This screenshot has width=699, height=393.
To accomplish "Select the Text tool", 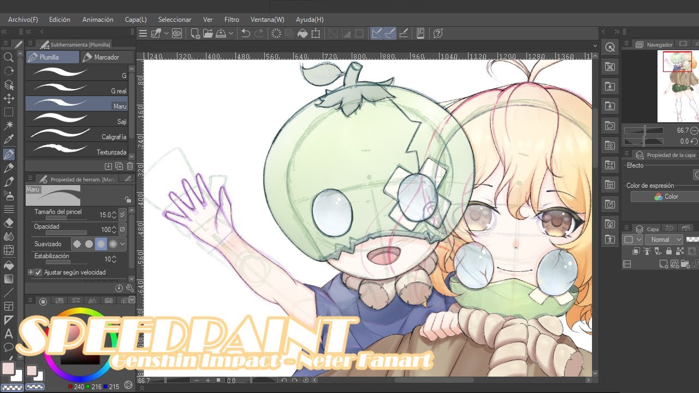I will coord(9,334).
